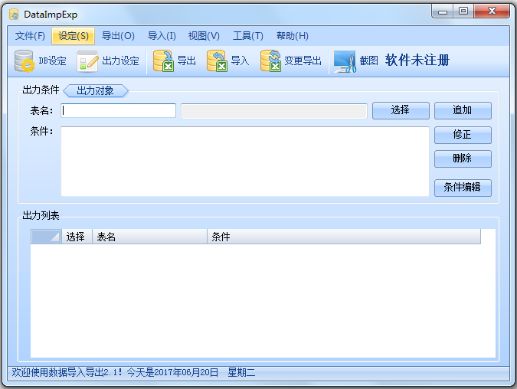517x389 pixels.
Task: Open the 文件(F) menu
Action: [x=30, y=35]
